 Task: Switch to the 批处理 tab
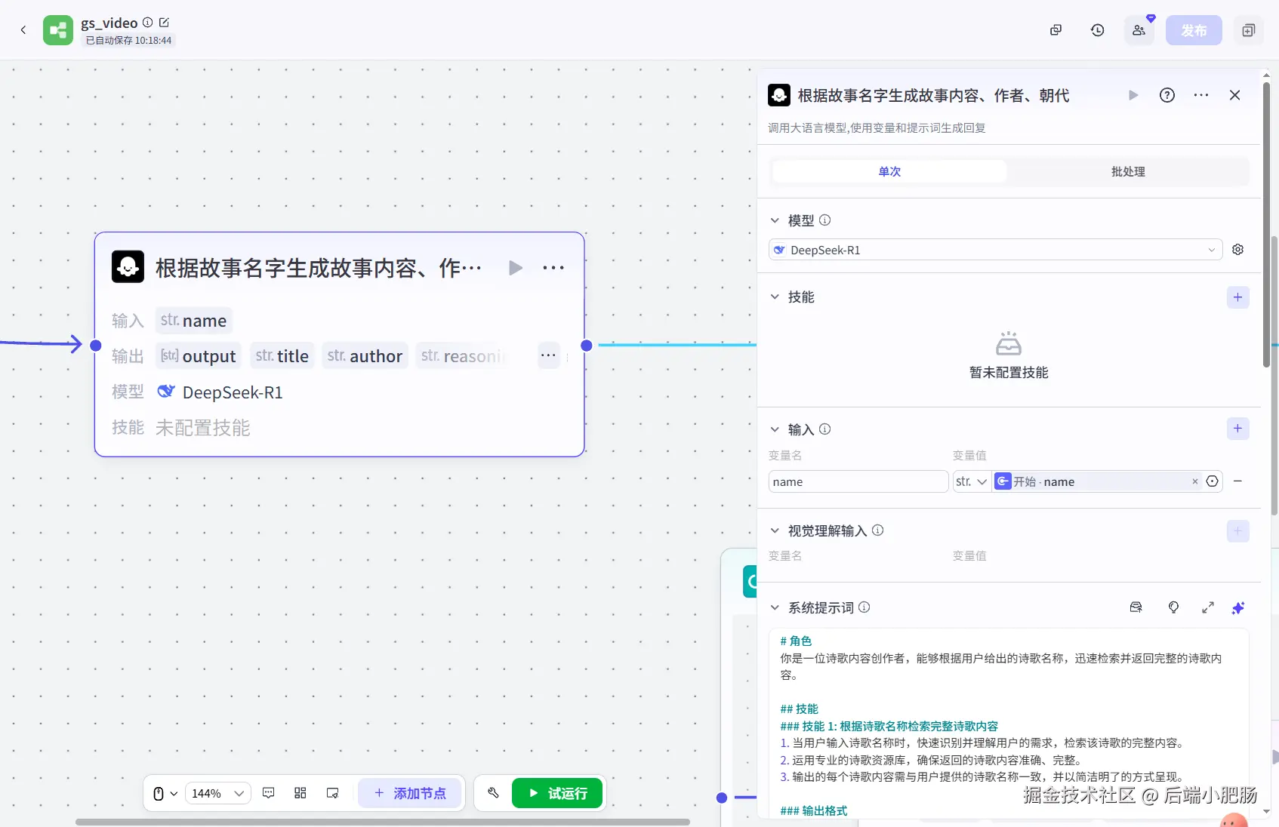pos(1128,172)
